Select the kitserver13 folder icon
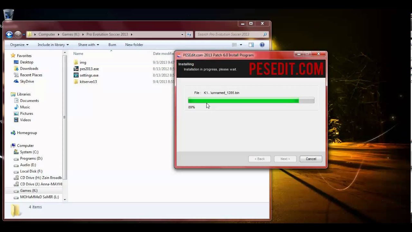Viewport: 412px width, 232px height. pos(76,82)
